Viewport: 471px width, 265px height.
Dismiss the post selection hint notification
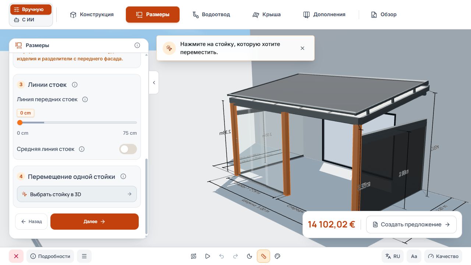pyautogui.click(x=302, y=48)
